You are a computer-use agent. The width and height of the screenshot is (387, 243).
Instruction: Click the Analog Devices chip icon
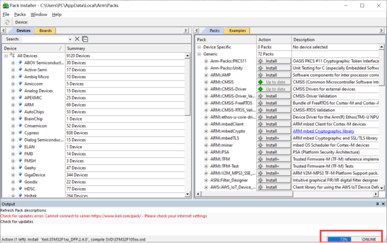[20, 91]
